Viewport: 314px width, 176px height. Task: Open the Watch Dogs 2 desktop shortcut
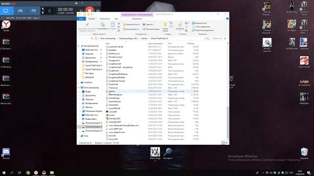pyautogui.click(x=155, y=154)
